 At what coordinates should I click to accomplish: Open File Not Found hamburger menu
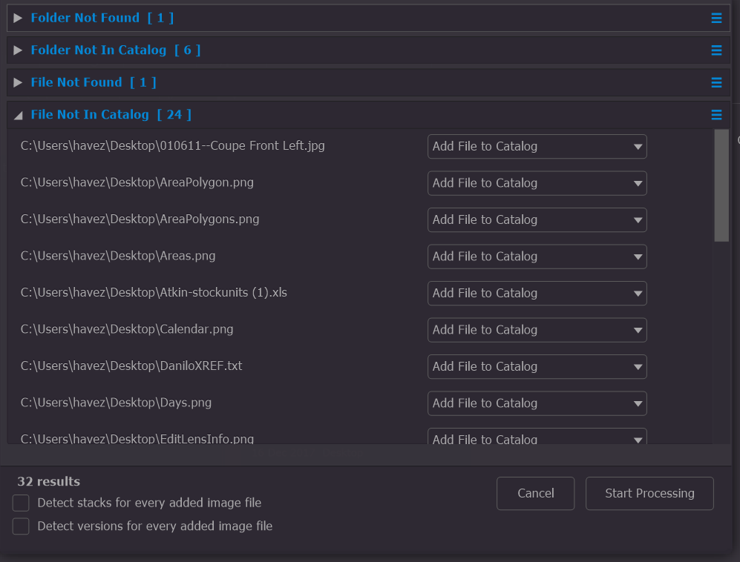pyautogui.click(x=716, y=82)
